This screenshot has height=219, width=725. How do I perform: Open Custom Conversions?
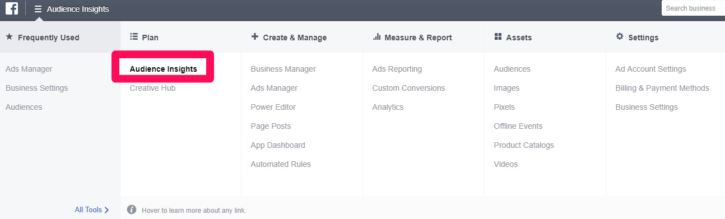408,88
